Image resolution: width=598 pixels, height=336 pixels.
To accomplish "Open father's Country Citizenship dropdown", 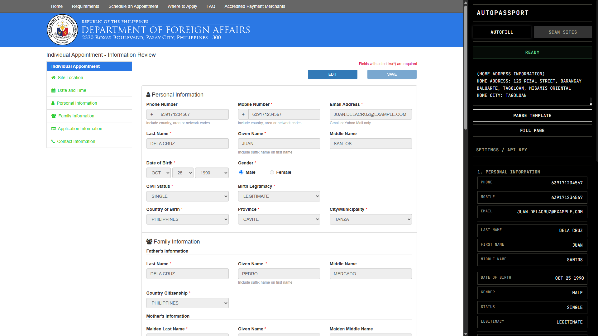I will click(x=188, y=303).
